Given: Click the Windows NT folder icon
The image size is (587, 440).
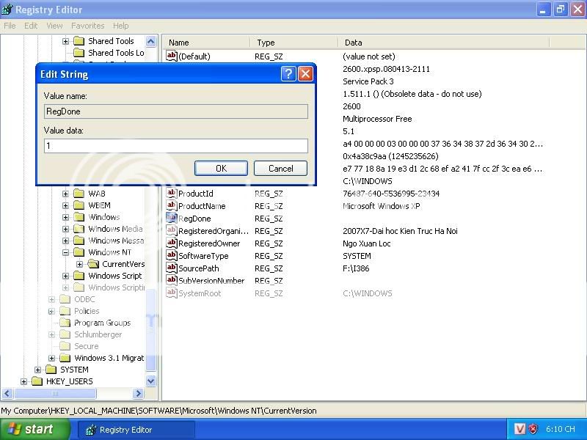Looking at the screenshot, I should tap(79, 252).
